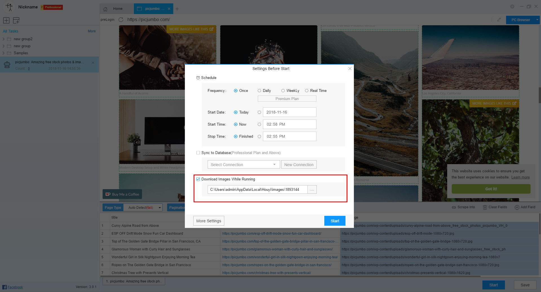Remove the picjumbo task from sidebar
This screenshot has width=541, height=292.
click(93, 63)
